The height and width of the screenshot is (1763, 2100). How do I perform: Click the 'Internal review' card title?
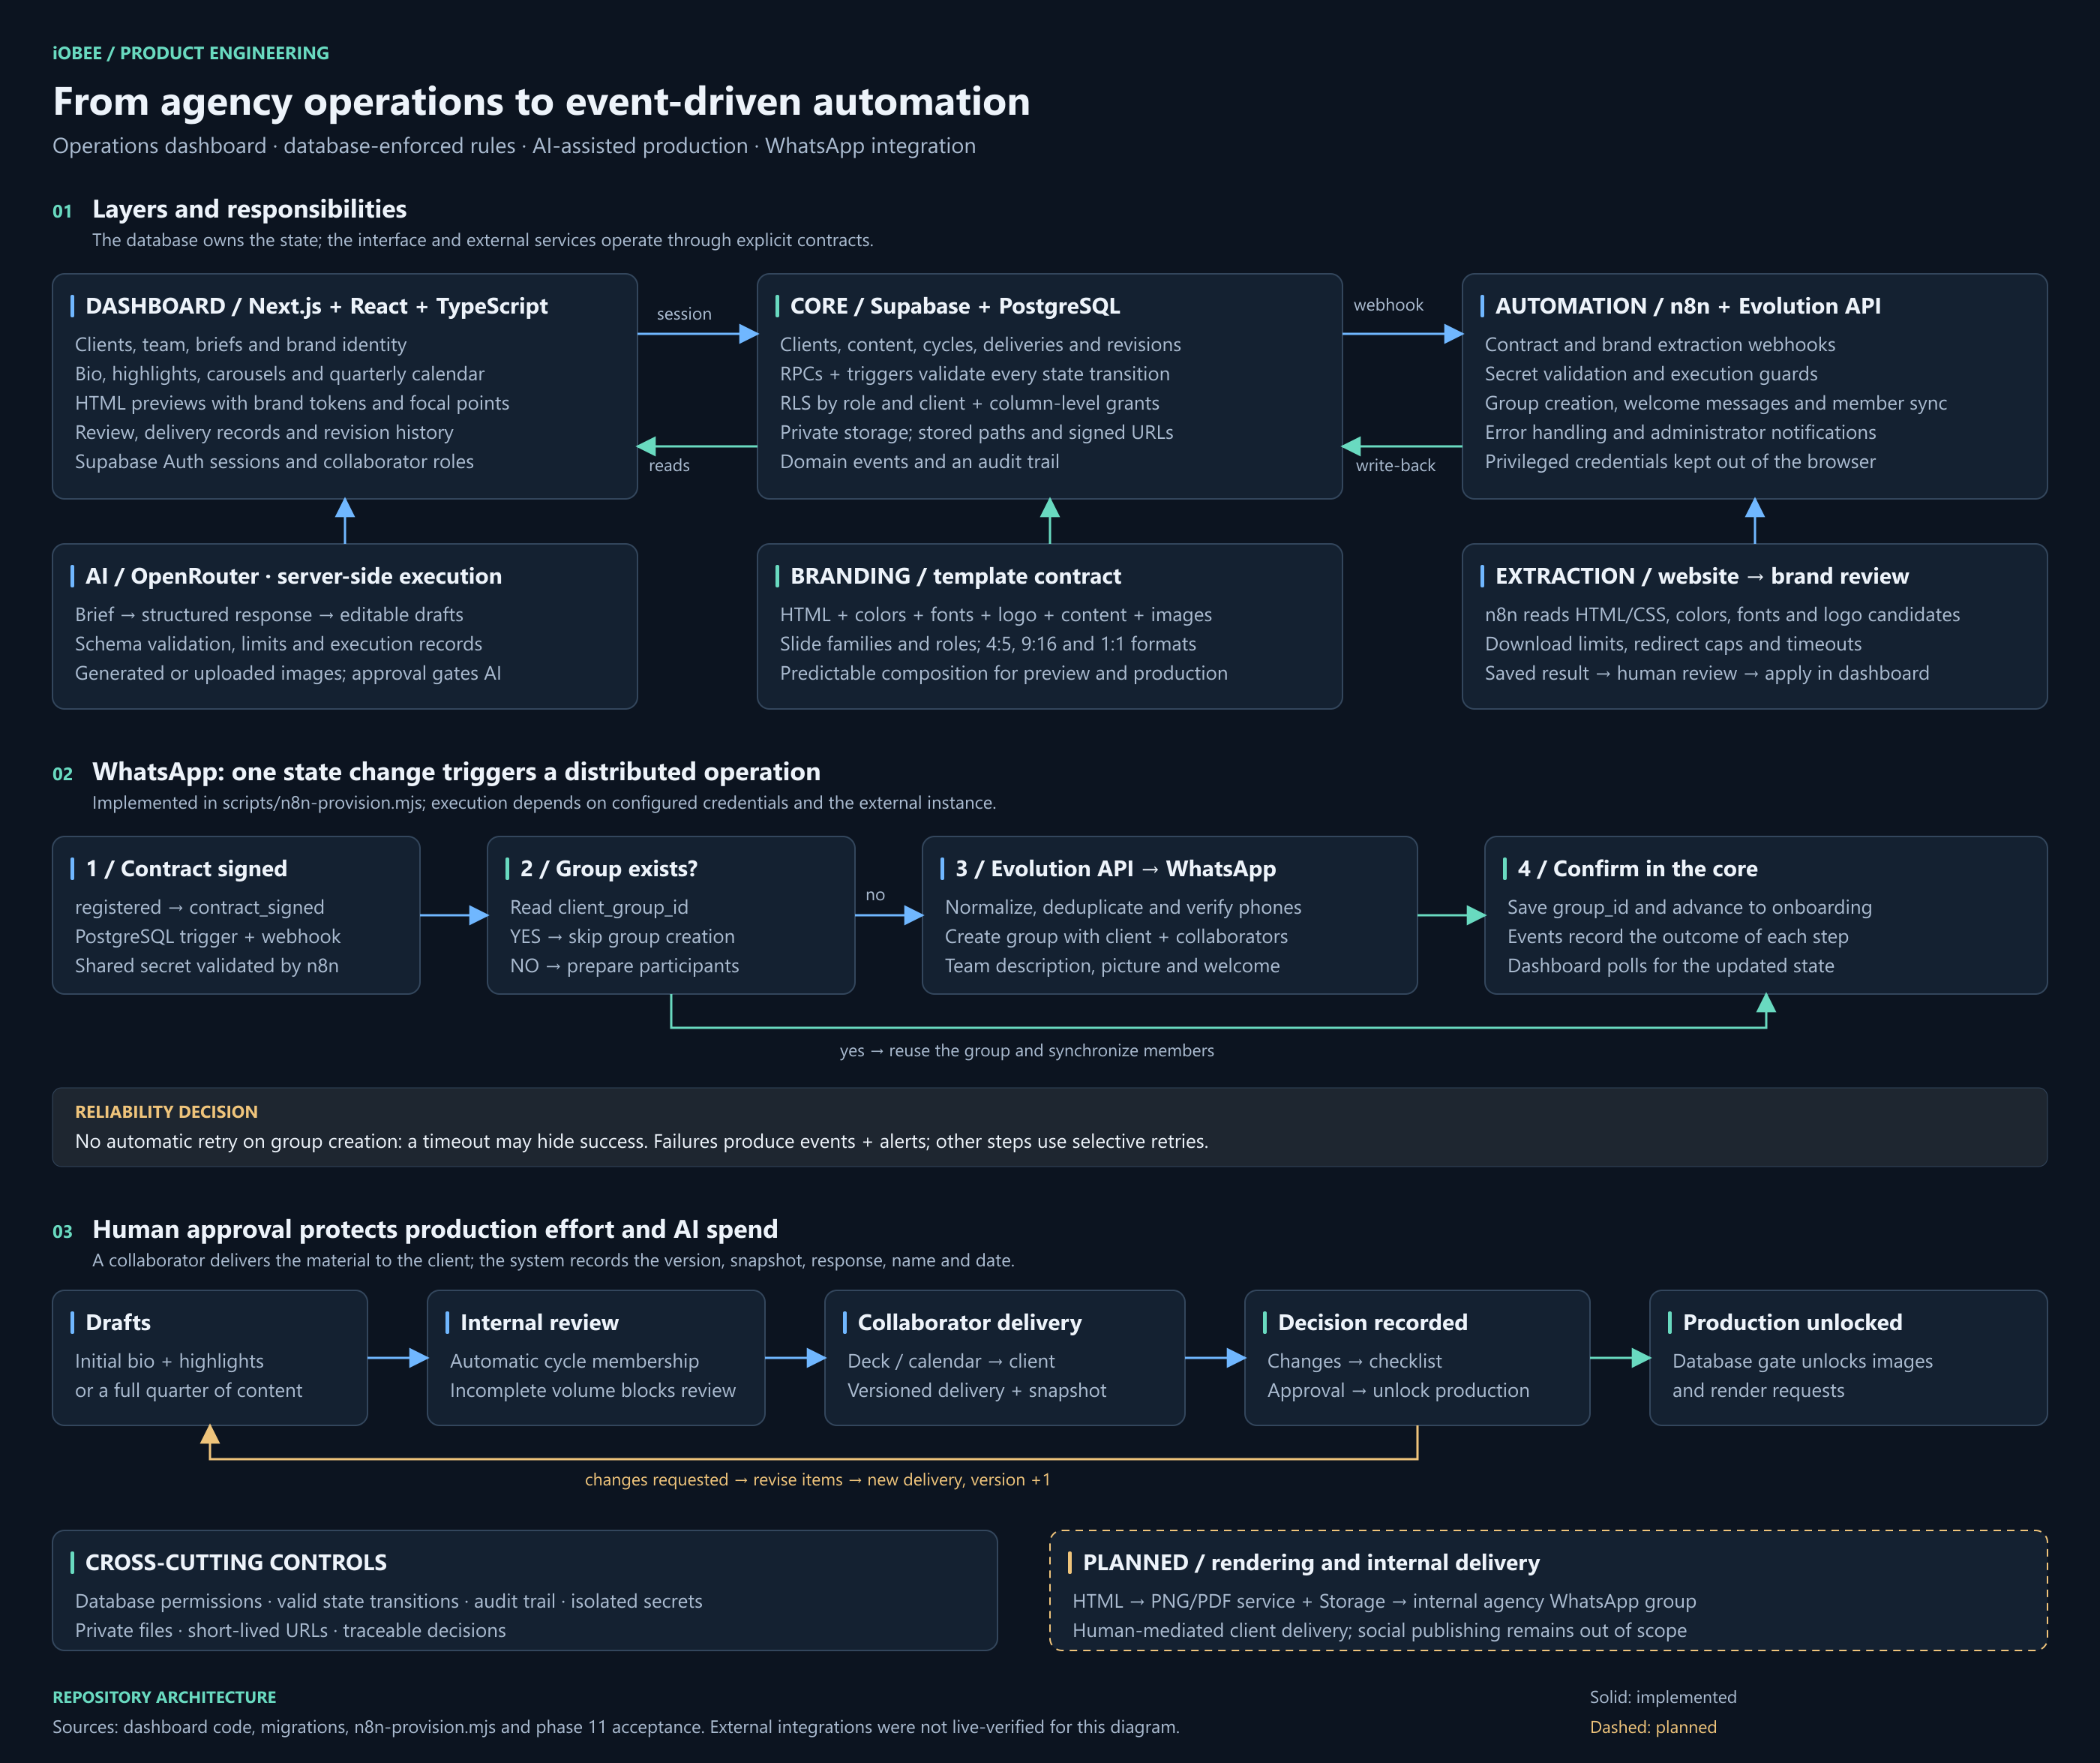tap(539, 1323)
